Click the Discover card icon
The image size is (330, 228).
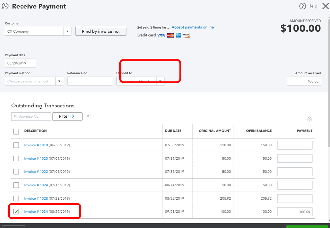(186, 35)
